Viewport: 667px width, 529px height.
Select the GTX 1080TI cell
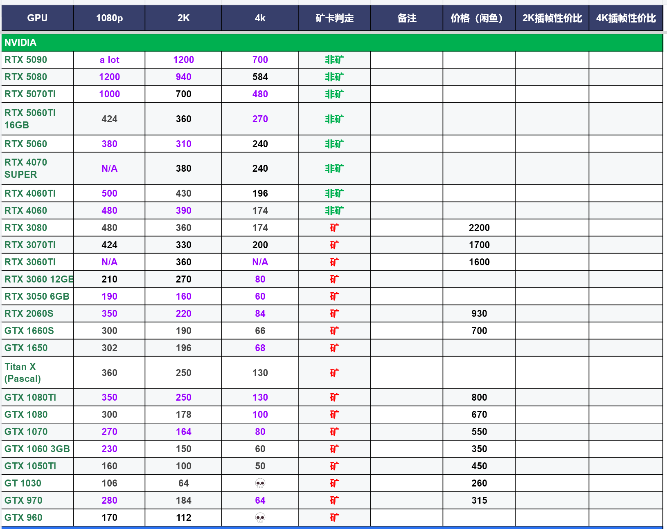tap(37, 397)
